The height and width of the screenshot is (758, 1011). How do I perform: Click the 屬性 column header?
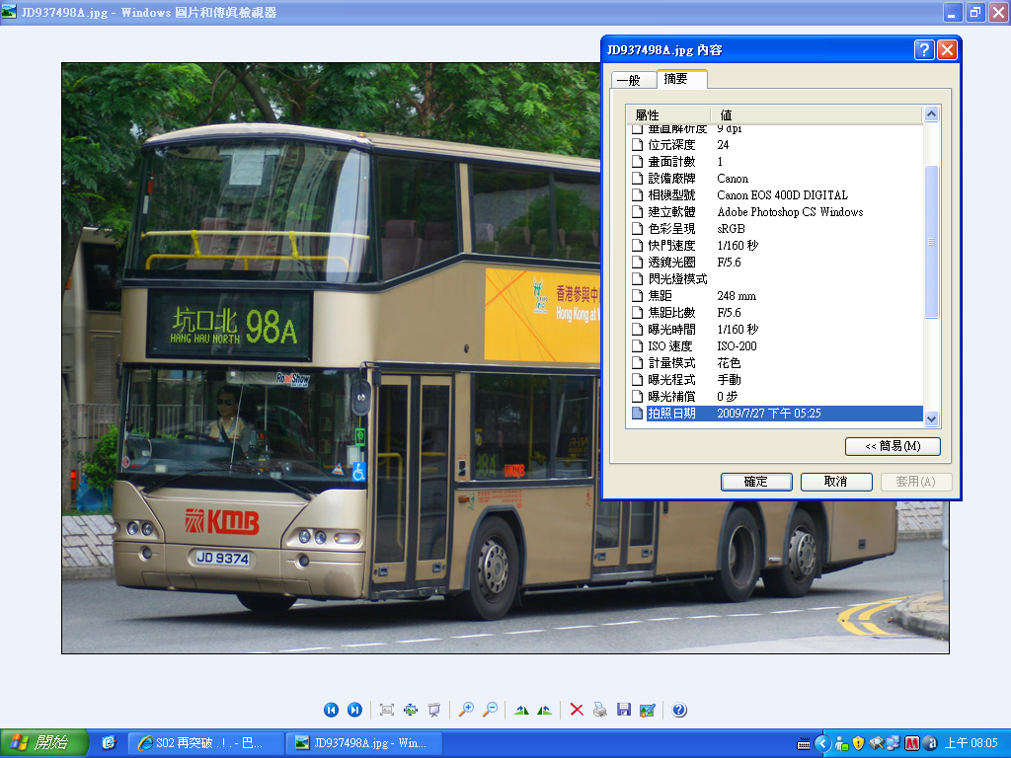click(668, 114)
